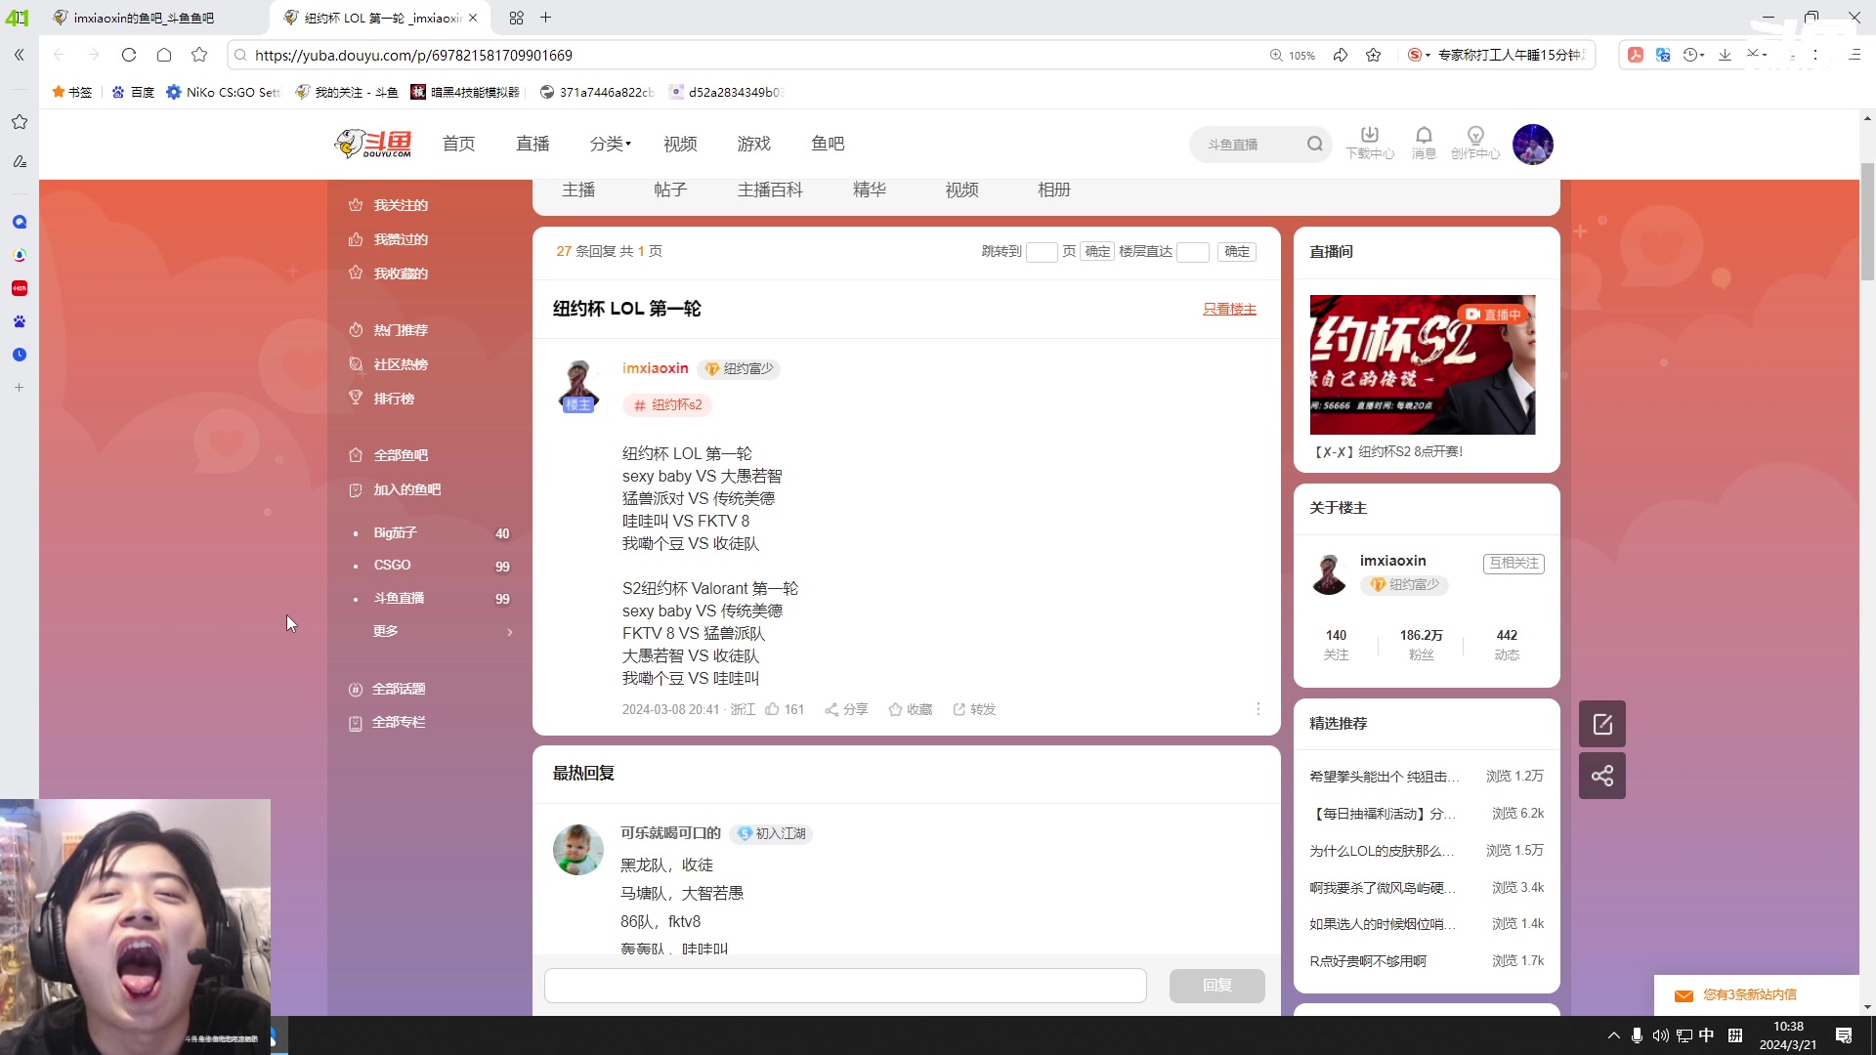Image resolution: width=1876 pixels, height=1055 pixels.
Task: Like the post with the thumbs-up icon
Action: pos(775,709)
